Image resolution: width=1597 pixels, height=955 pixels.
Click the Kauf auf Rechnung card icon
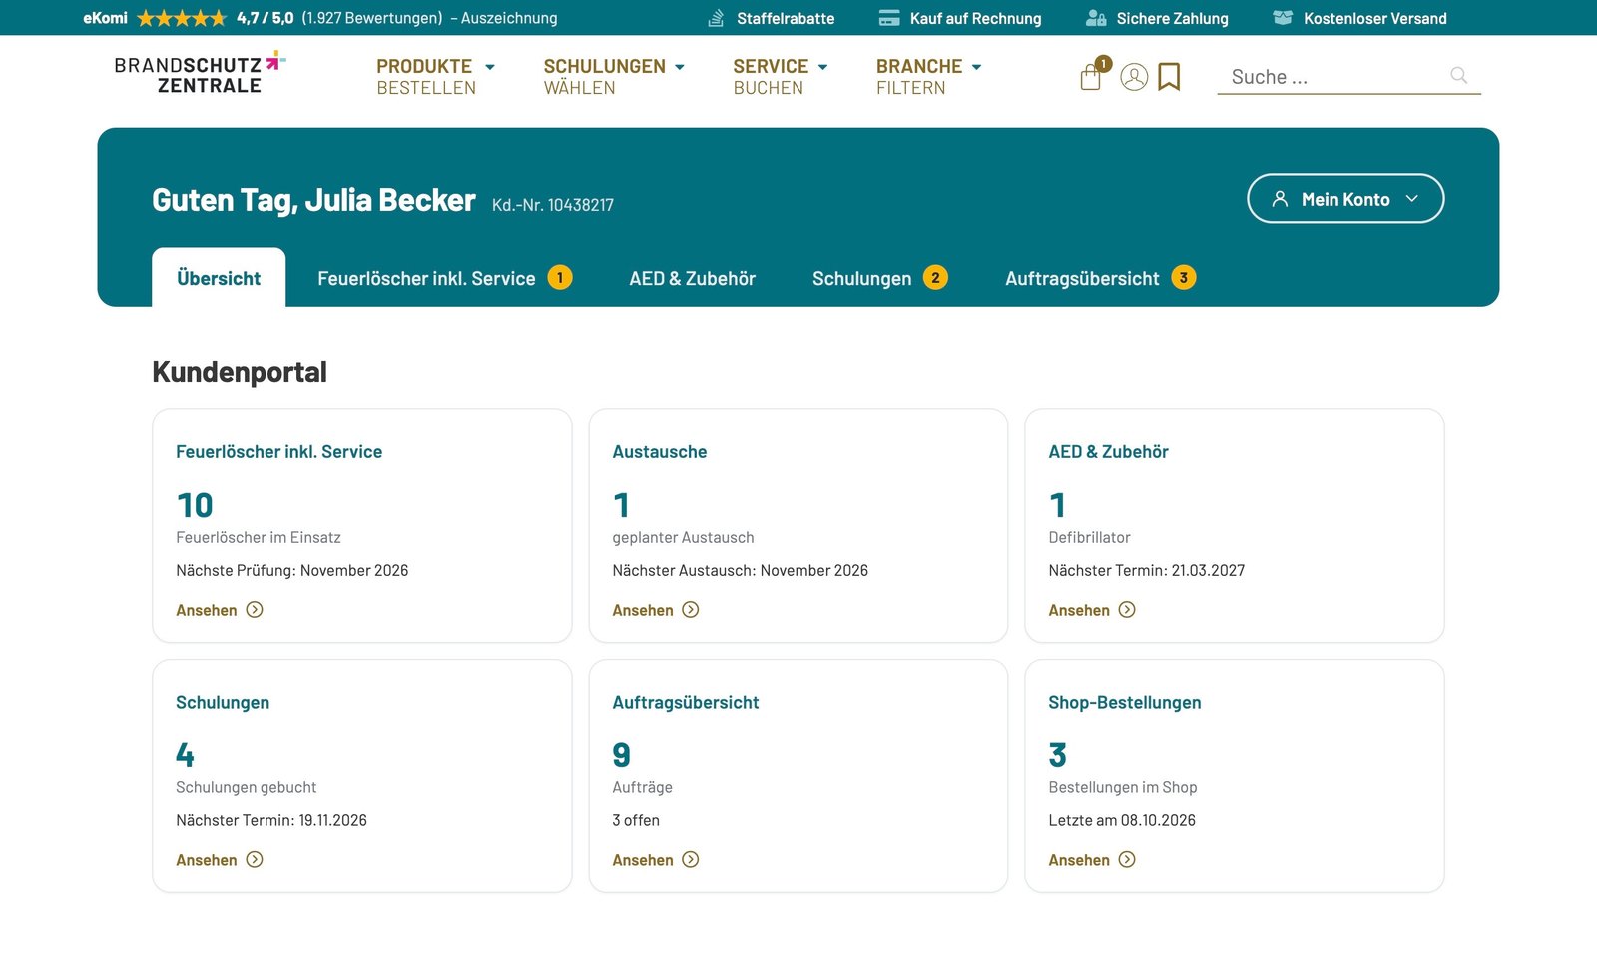889,18
